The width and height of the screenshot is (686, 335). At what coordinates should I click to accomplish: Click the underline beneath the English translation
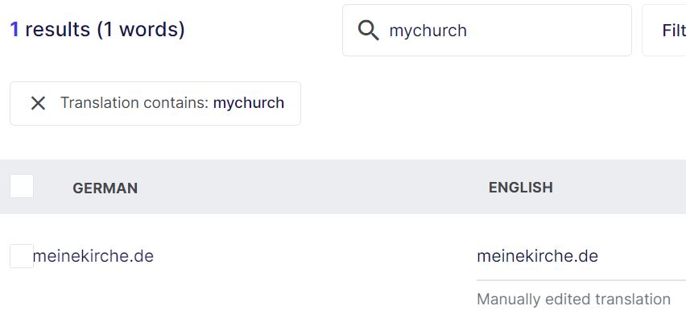click(580, 279)
